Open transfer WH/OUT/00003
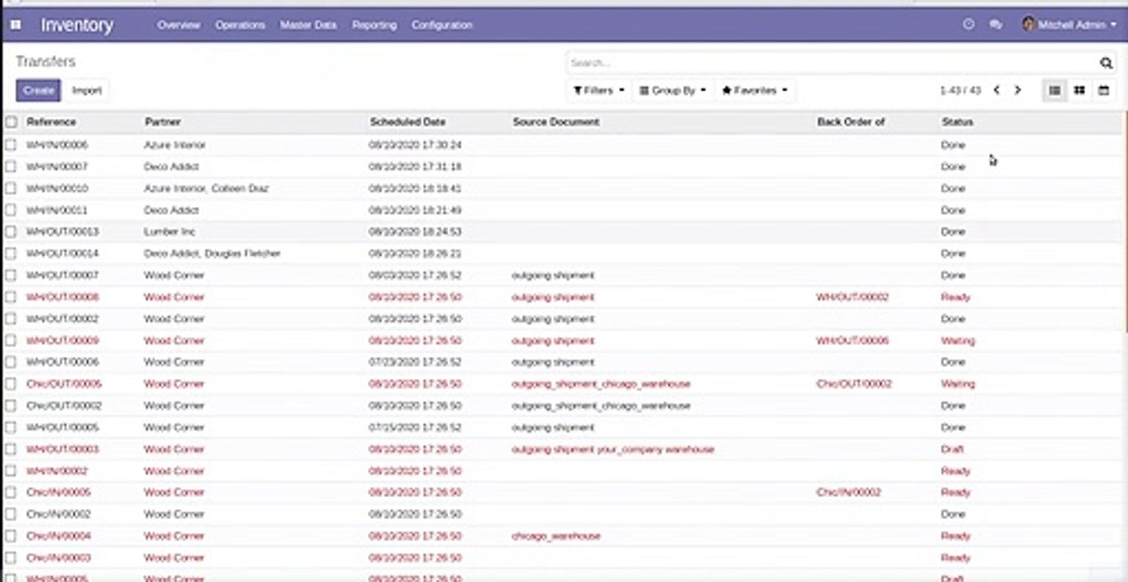1128x582 pixels. 63,449
